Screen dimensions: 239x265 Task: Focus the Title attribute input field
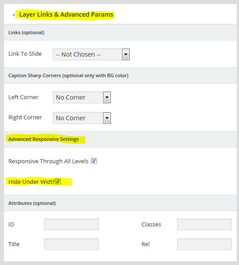click(71, 244)
